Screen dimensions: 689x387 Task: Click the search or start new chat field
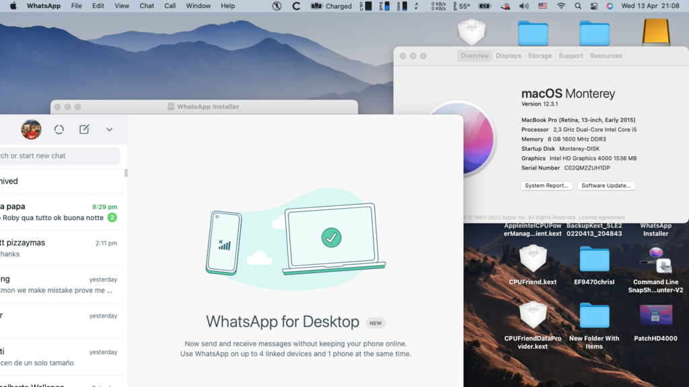(59, 156)
